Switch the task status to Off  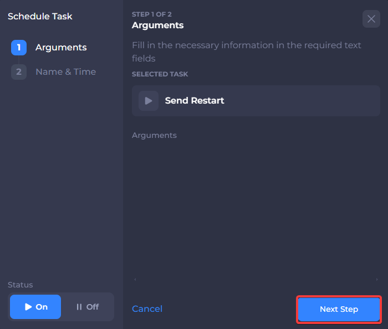pos(88,307)
